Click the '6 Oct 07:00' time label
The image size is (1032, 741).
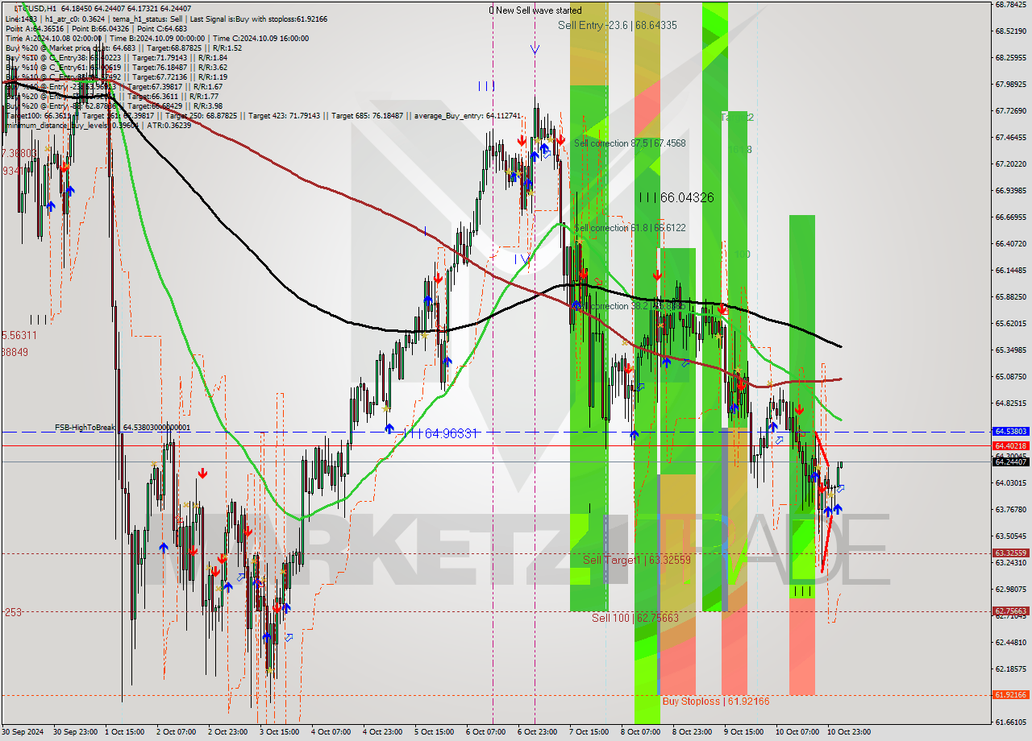pos(486,732)
